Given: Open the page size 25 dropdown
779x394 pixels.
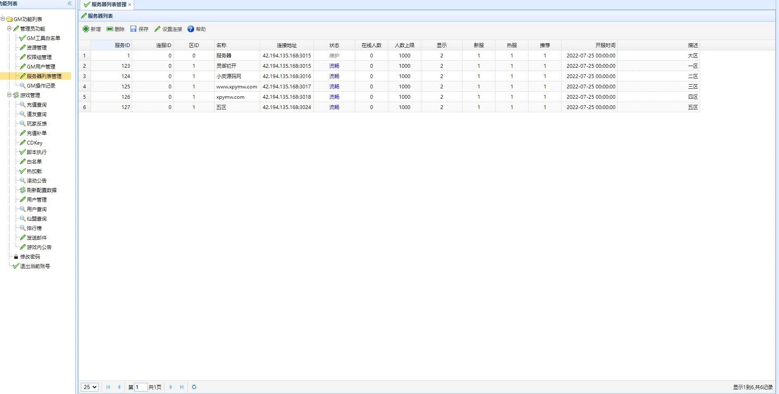Looking at the screenshot, I should point(90,387).
